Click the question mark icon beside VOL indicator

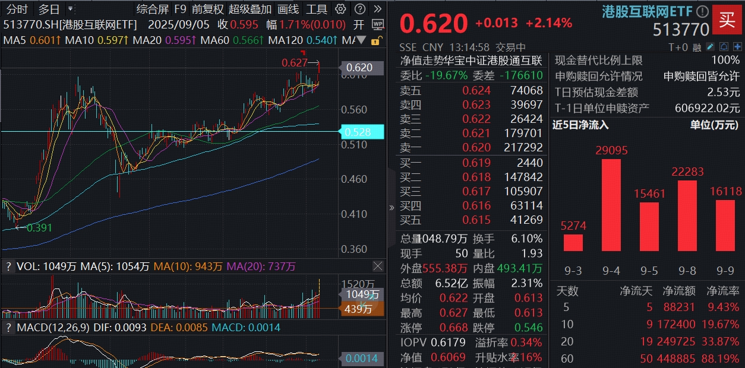pos(8,267)
